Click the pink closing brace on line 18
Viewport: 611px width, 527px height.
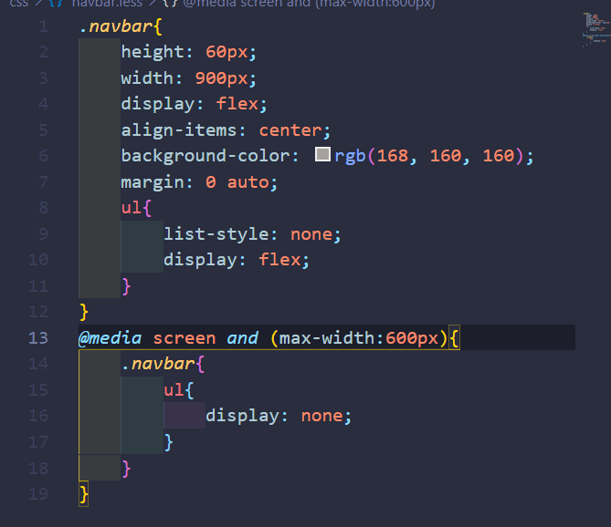[126, 469]
